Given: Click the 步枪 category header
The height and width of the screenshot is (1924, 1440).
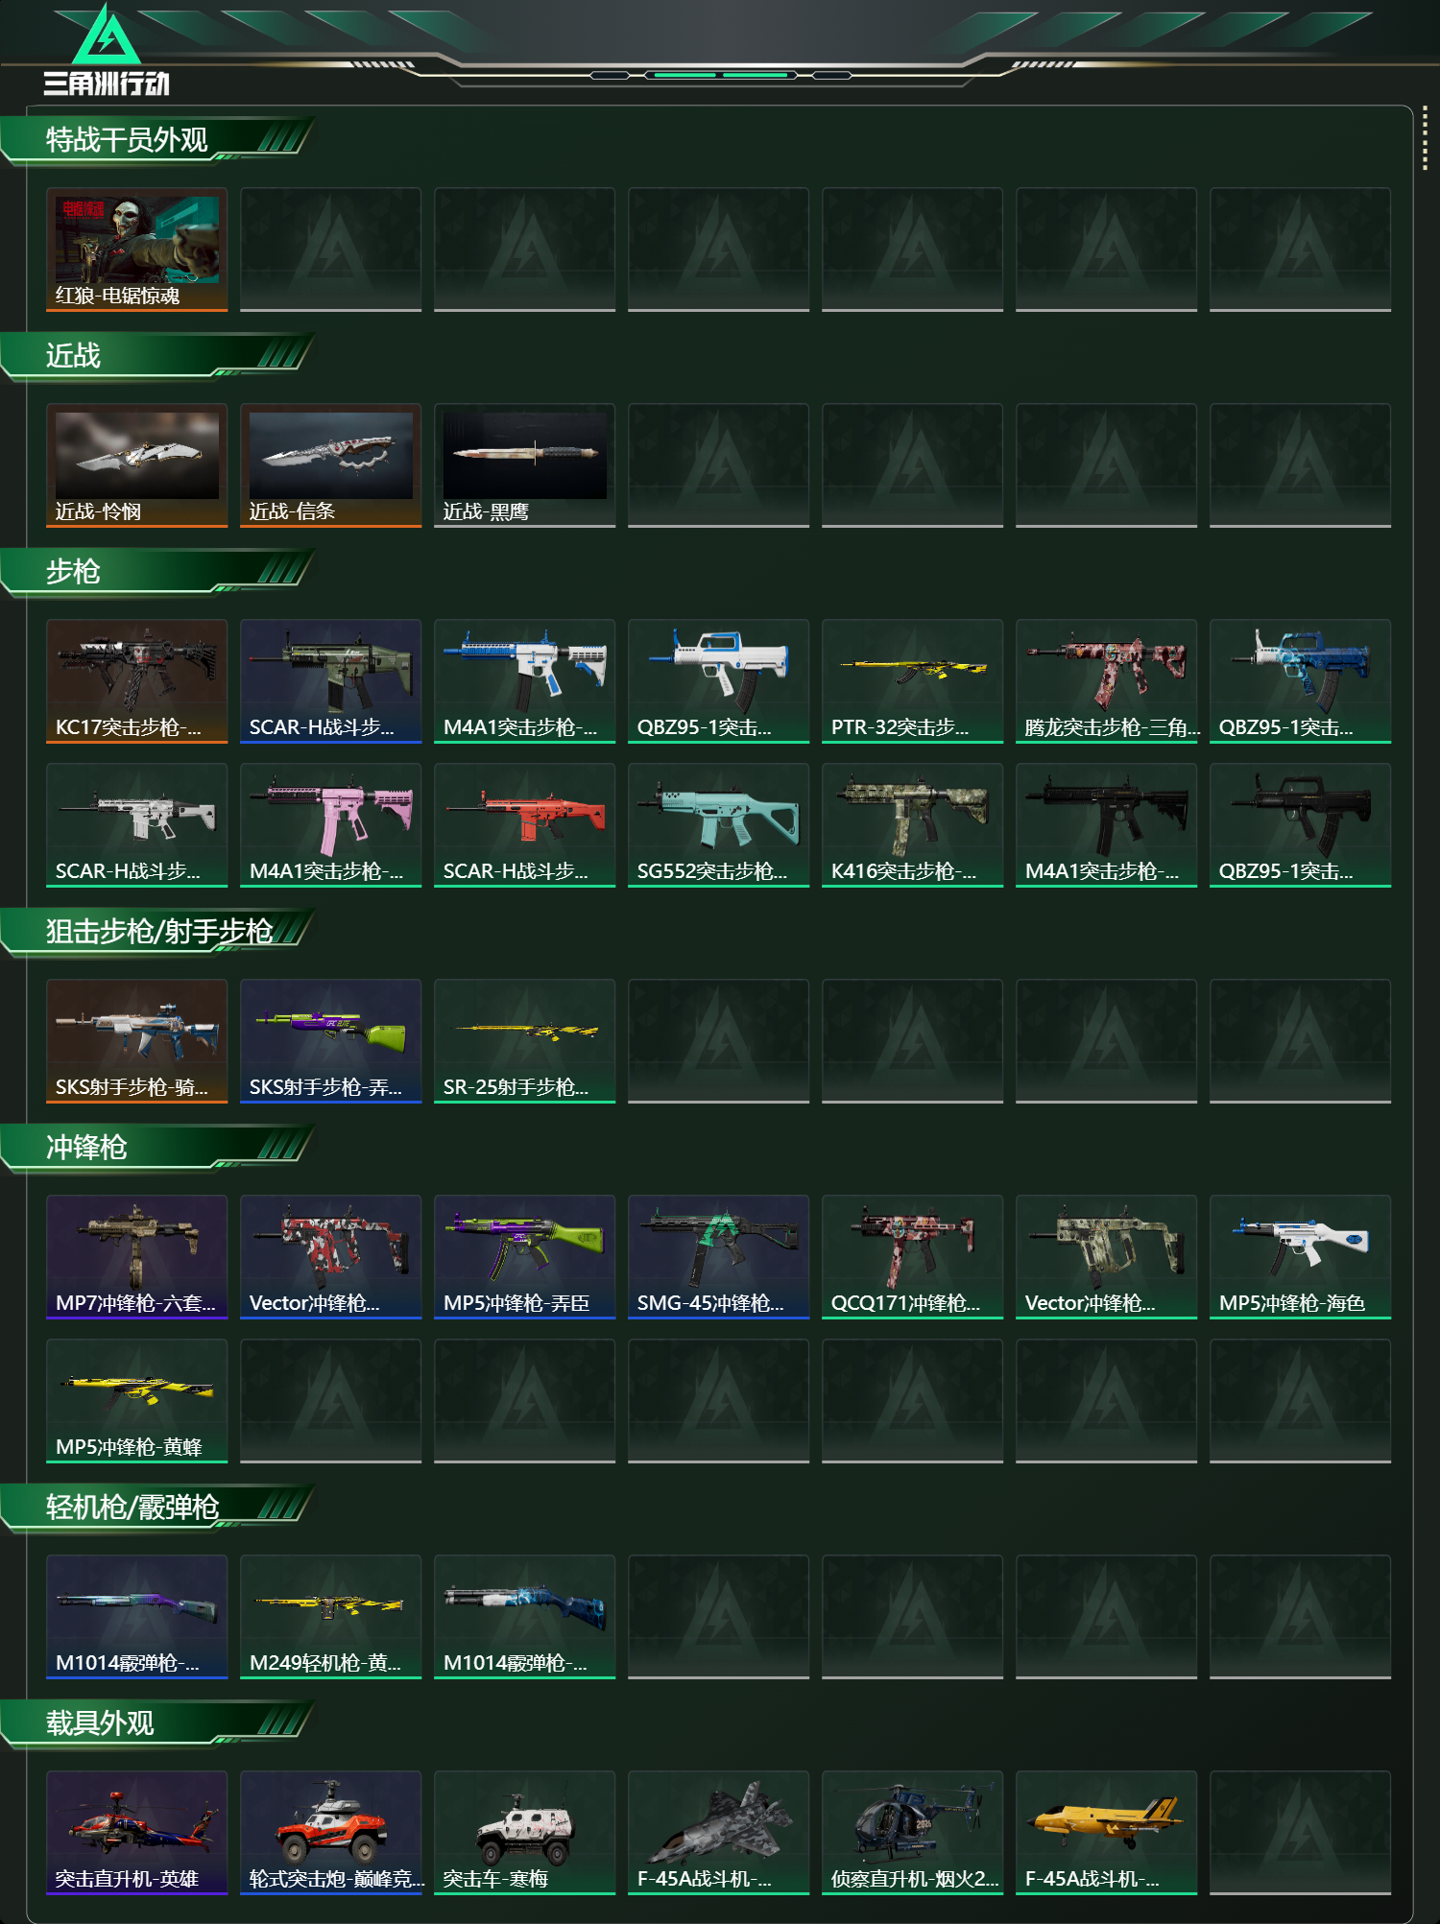Looking at the screenshot, I should point(73,572).
